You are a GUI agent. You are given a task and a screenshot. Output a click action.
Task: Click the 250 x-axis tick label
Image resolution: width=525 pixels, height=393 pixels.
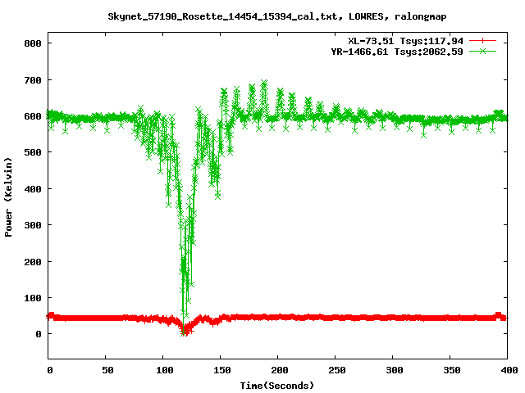point(337,370)
